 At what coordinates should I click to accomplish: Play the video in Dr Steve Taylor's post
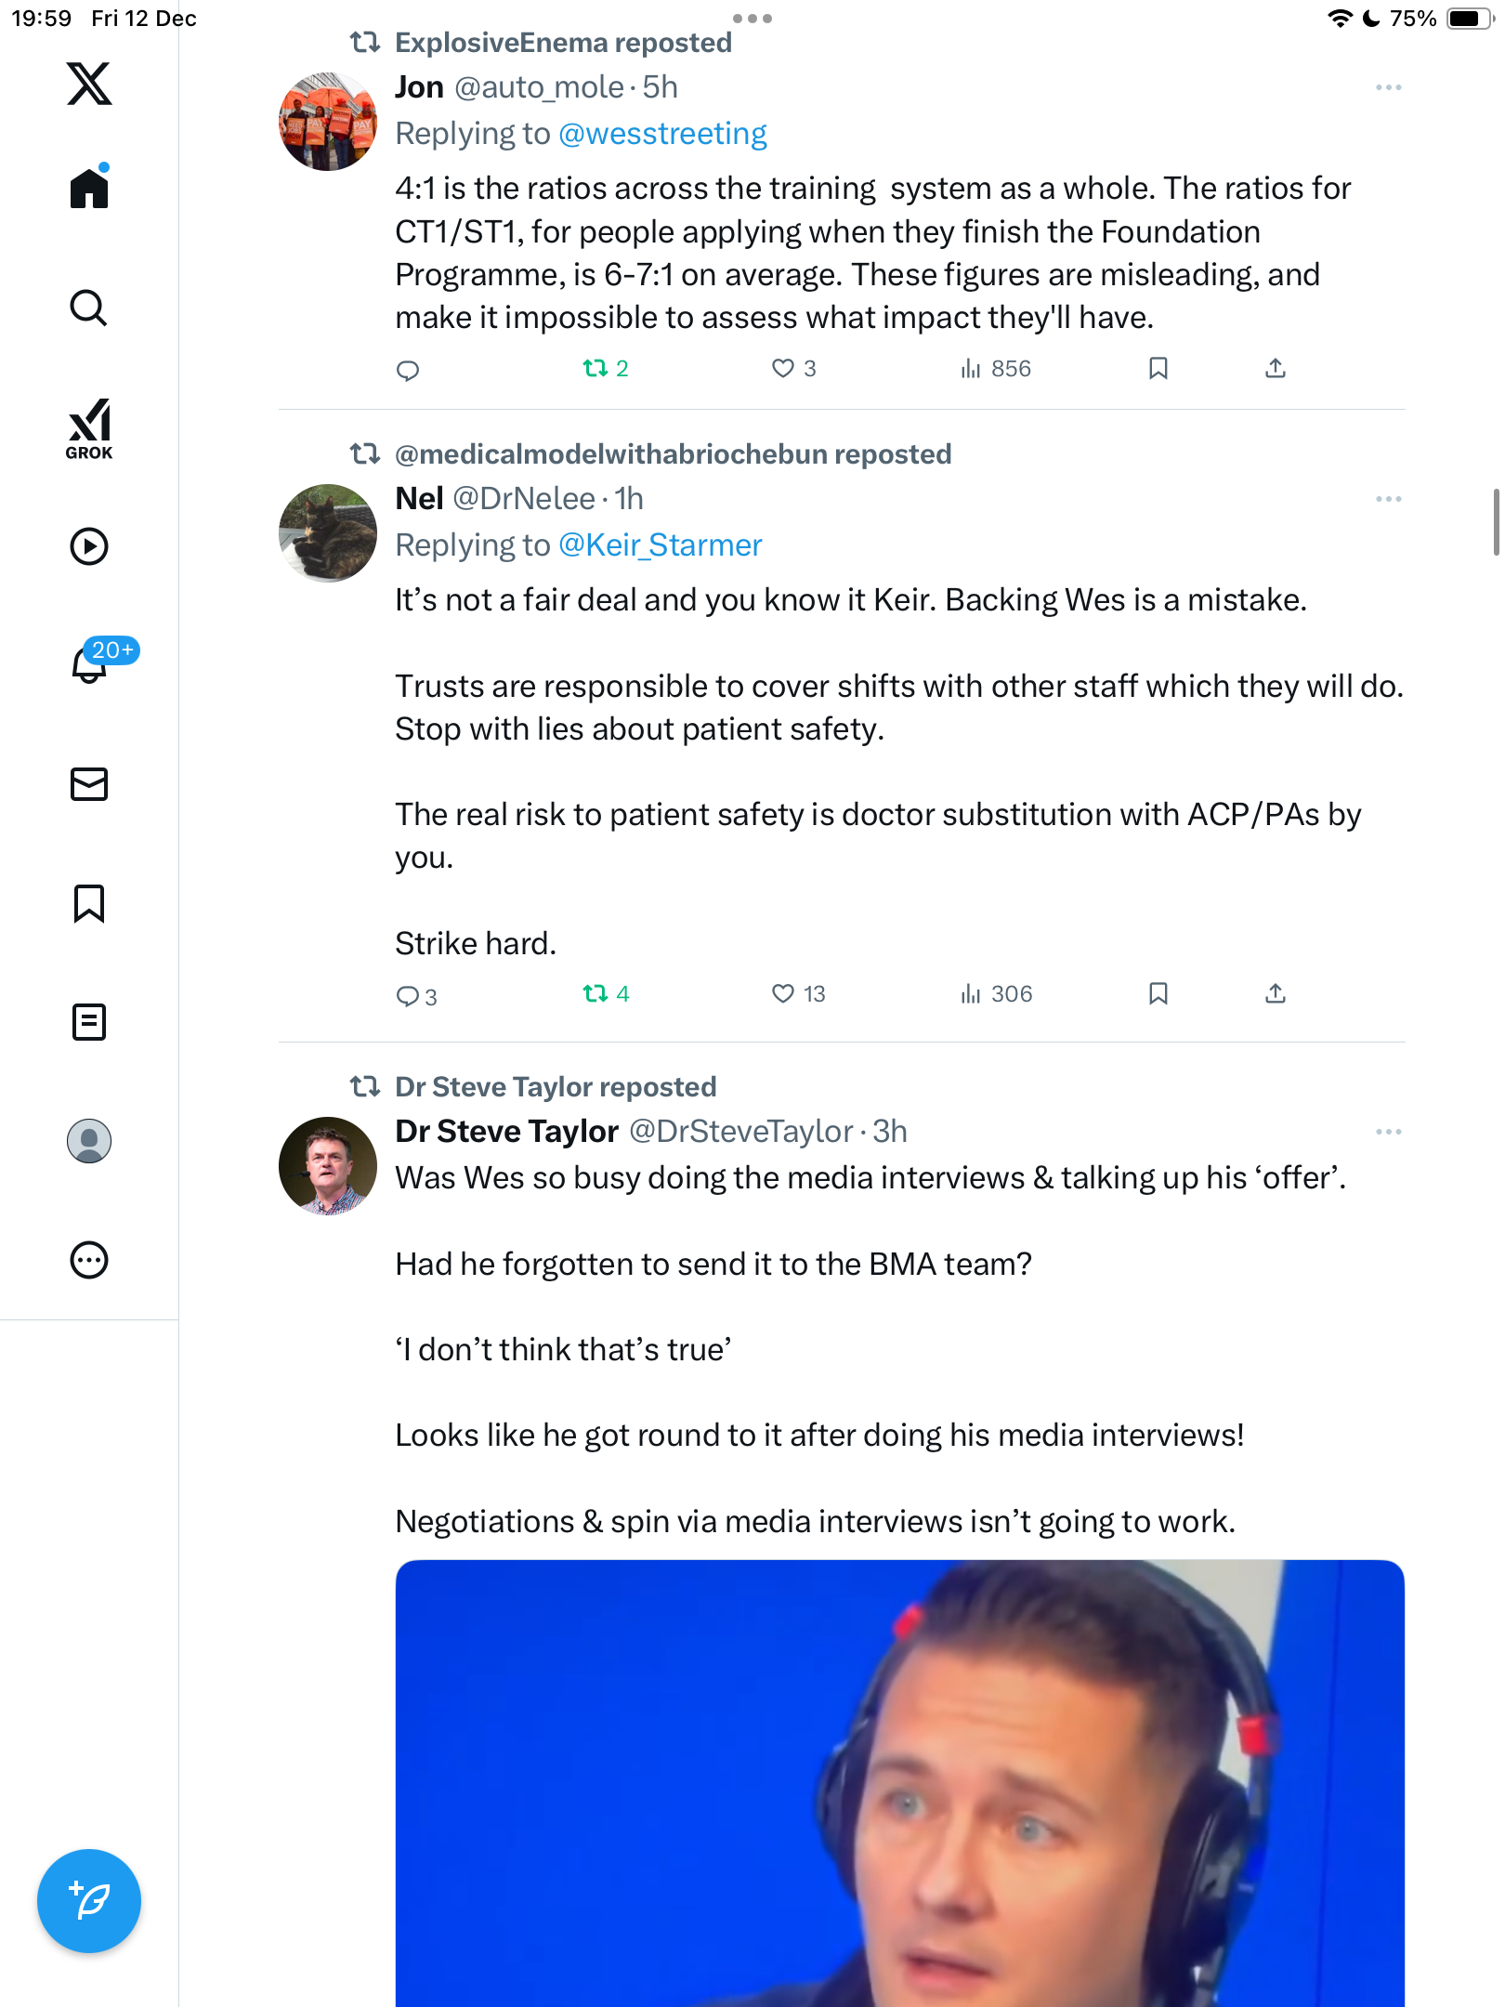coord(899,1784)
